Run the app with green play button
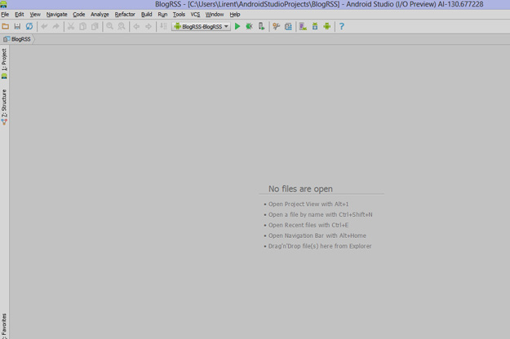The height and width of the screenshot is (339, 510). coord(237,26)
